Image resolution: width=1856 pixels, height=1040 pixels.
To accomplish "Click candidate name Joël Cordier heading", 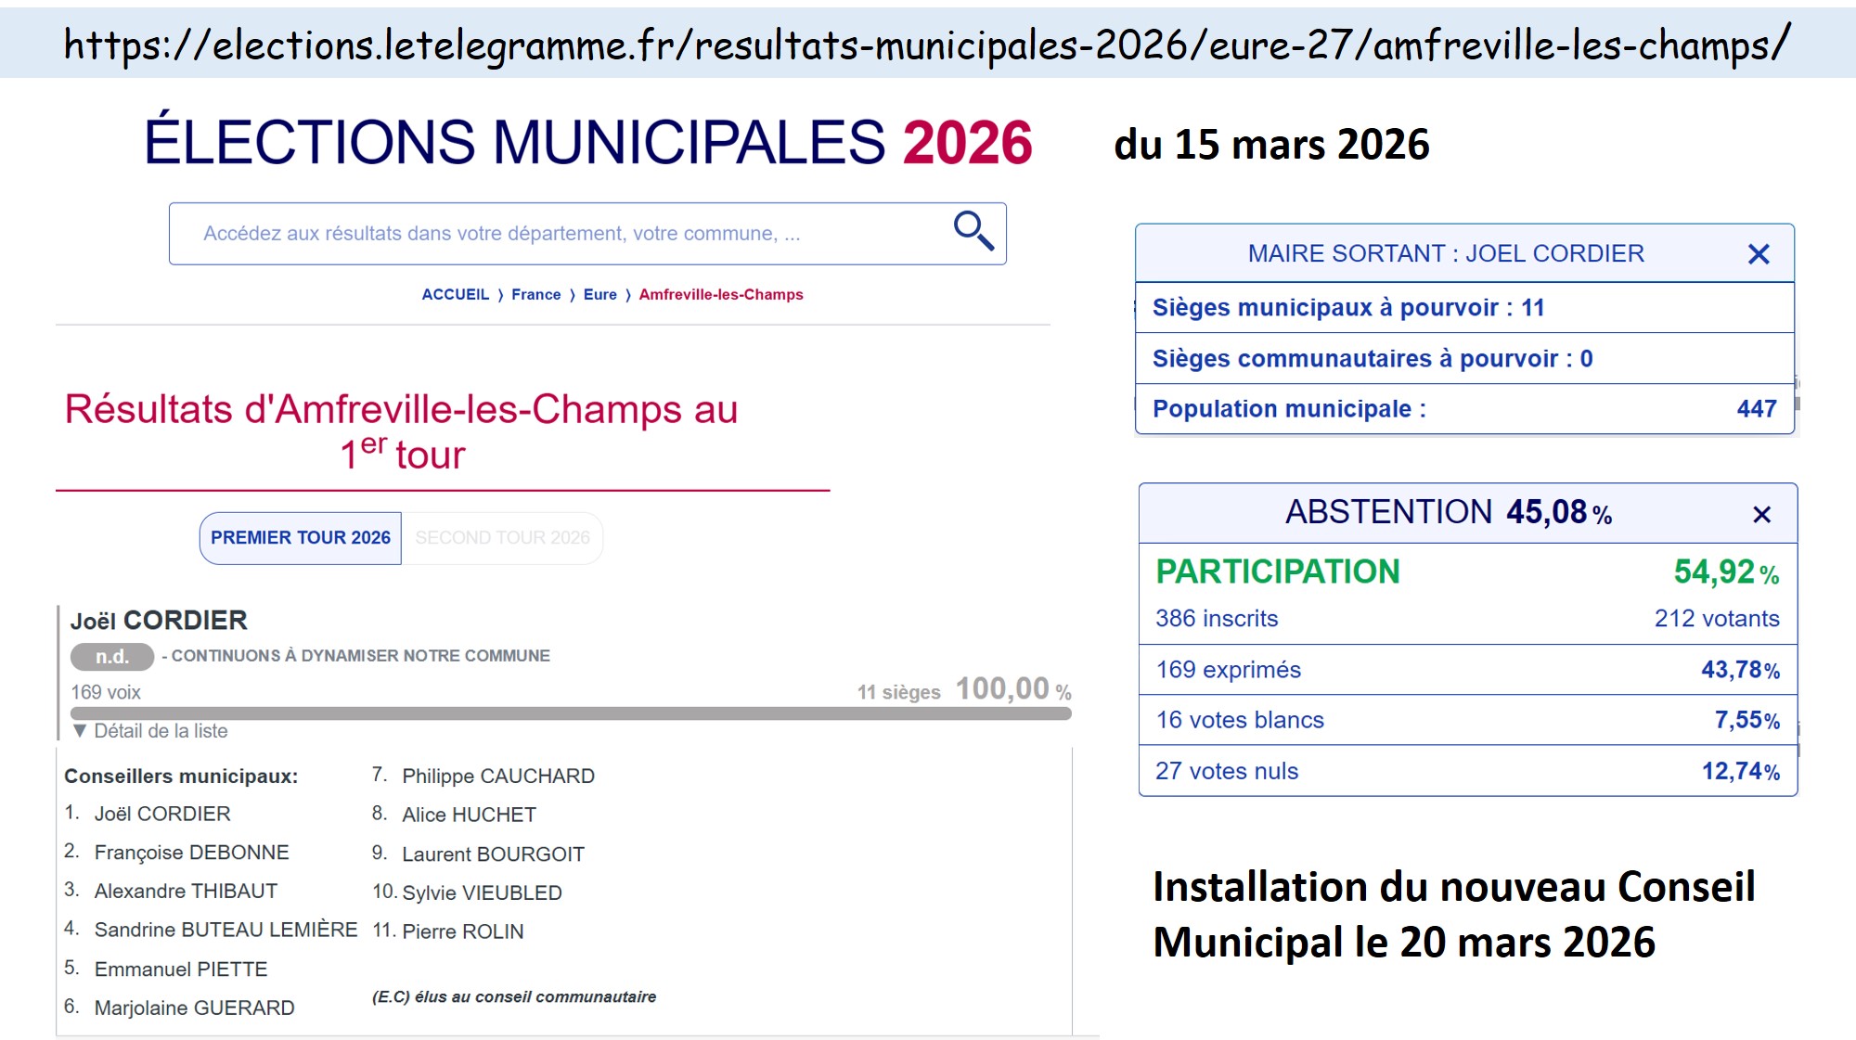I will (x=159, y=620).
